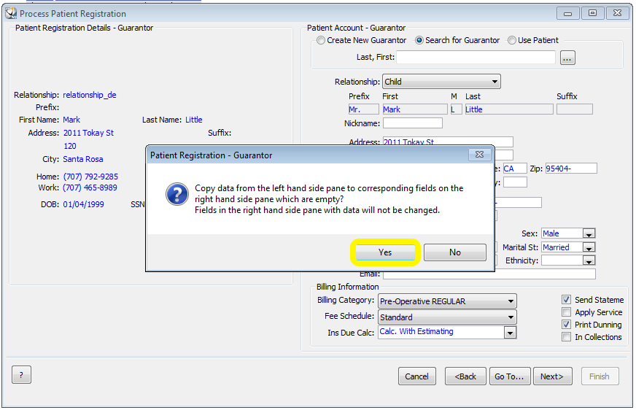Viewport: 636px width, 410px height.
Task: Click the city value Santa Rosa
Action: click(82, 159)
